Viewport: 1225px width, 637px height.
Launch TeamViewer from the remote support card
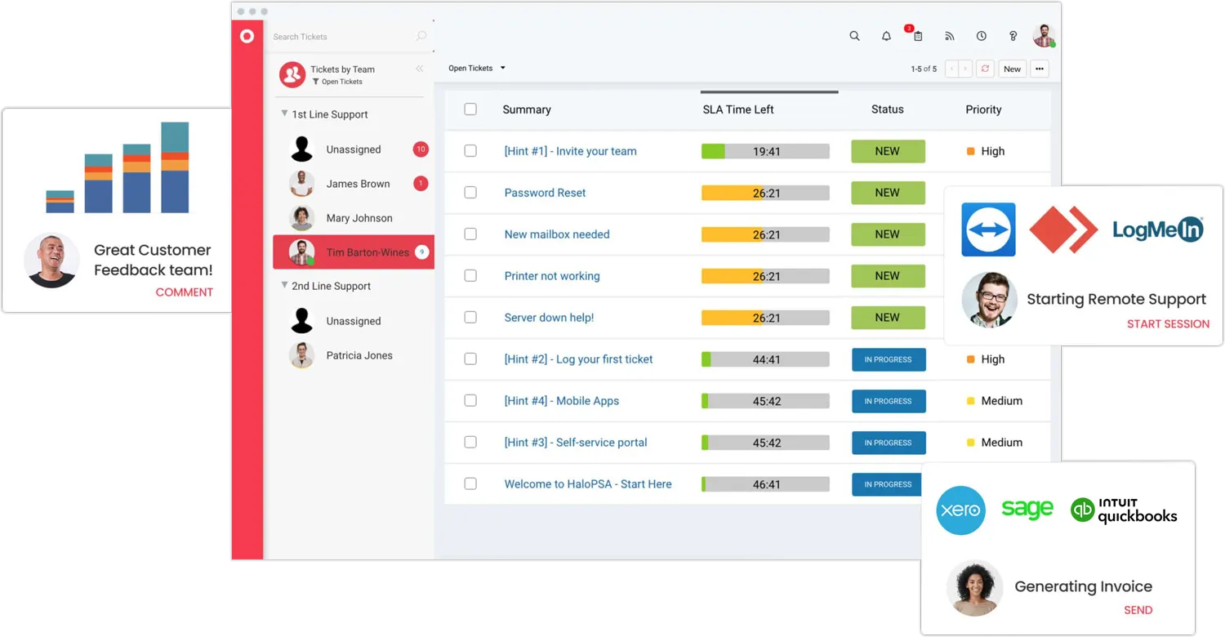point(988,229)
